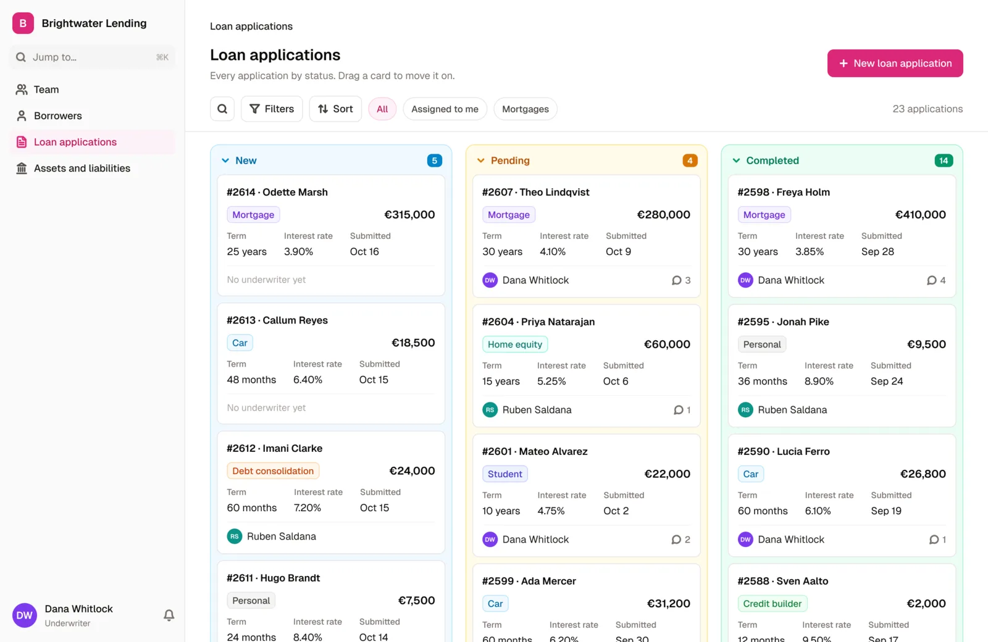Click the €410,000 amount
988x642 pixels.
coord(920,215)
